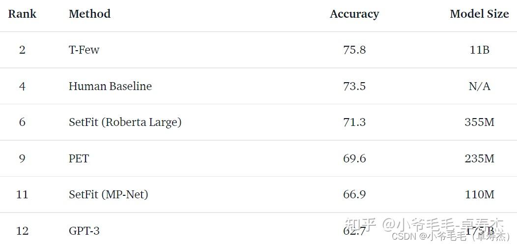
Task: Click the 11B model size value
Action: 479,50
